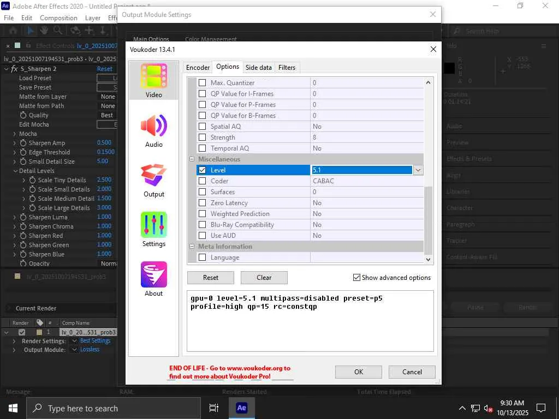This screenshot has height=419, width=559.
Task: Enable Blu-Ray Compatibility checkbox
Action: click(x=202, y=224)
